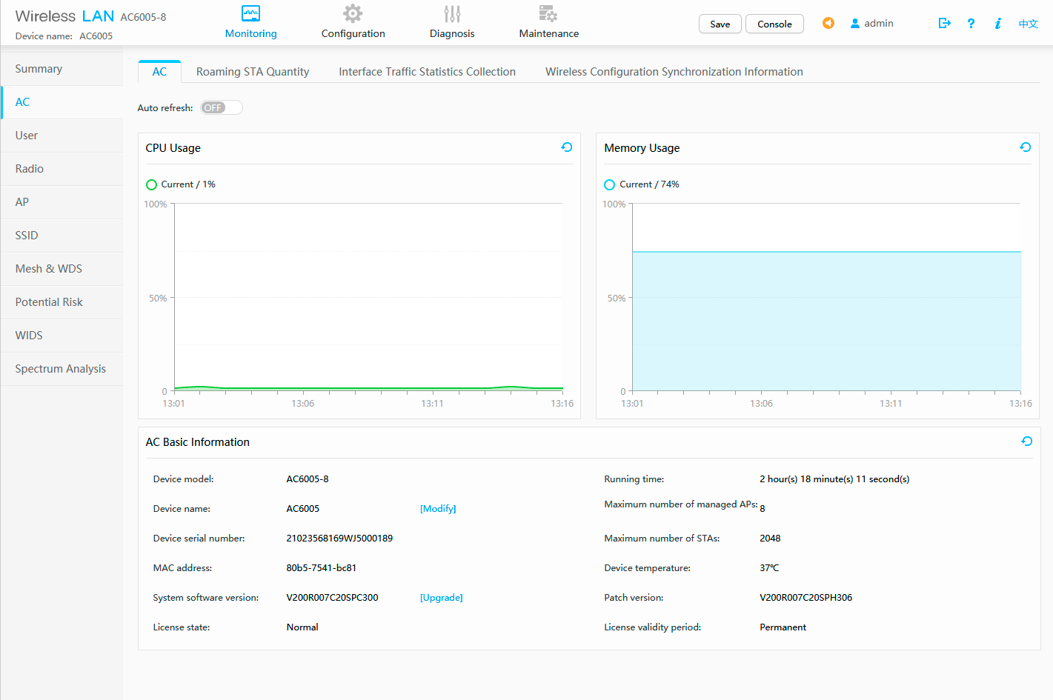
Task: Open the Monitoring section icon
Action: 250,13
